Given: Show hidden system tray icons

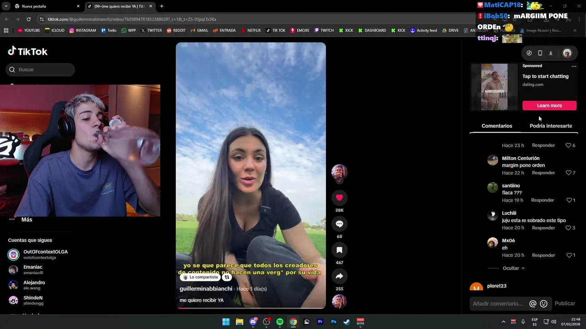Looking at the screenshot, I should coord(503,322).
